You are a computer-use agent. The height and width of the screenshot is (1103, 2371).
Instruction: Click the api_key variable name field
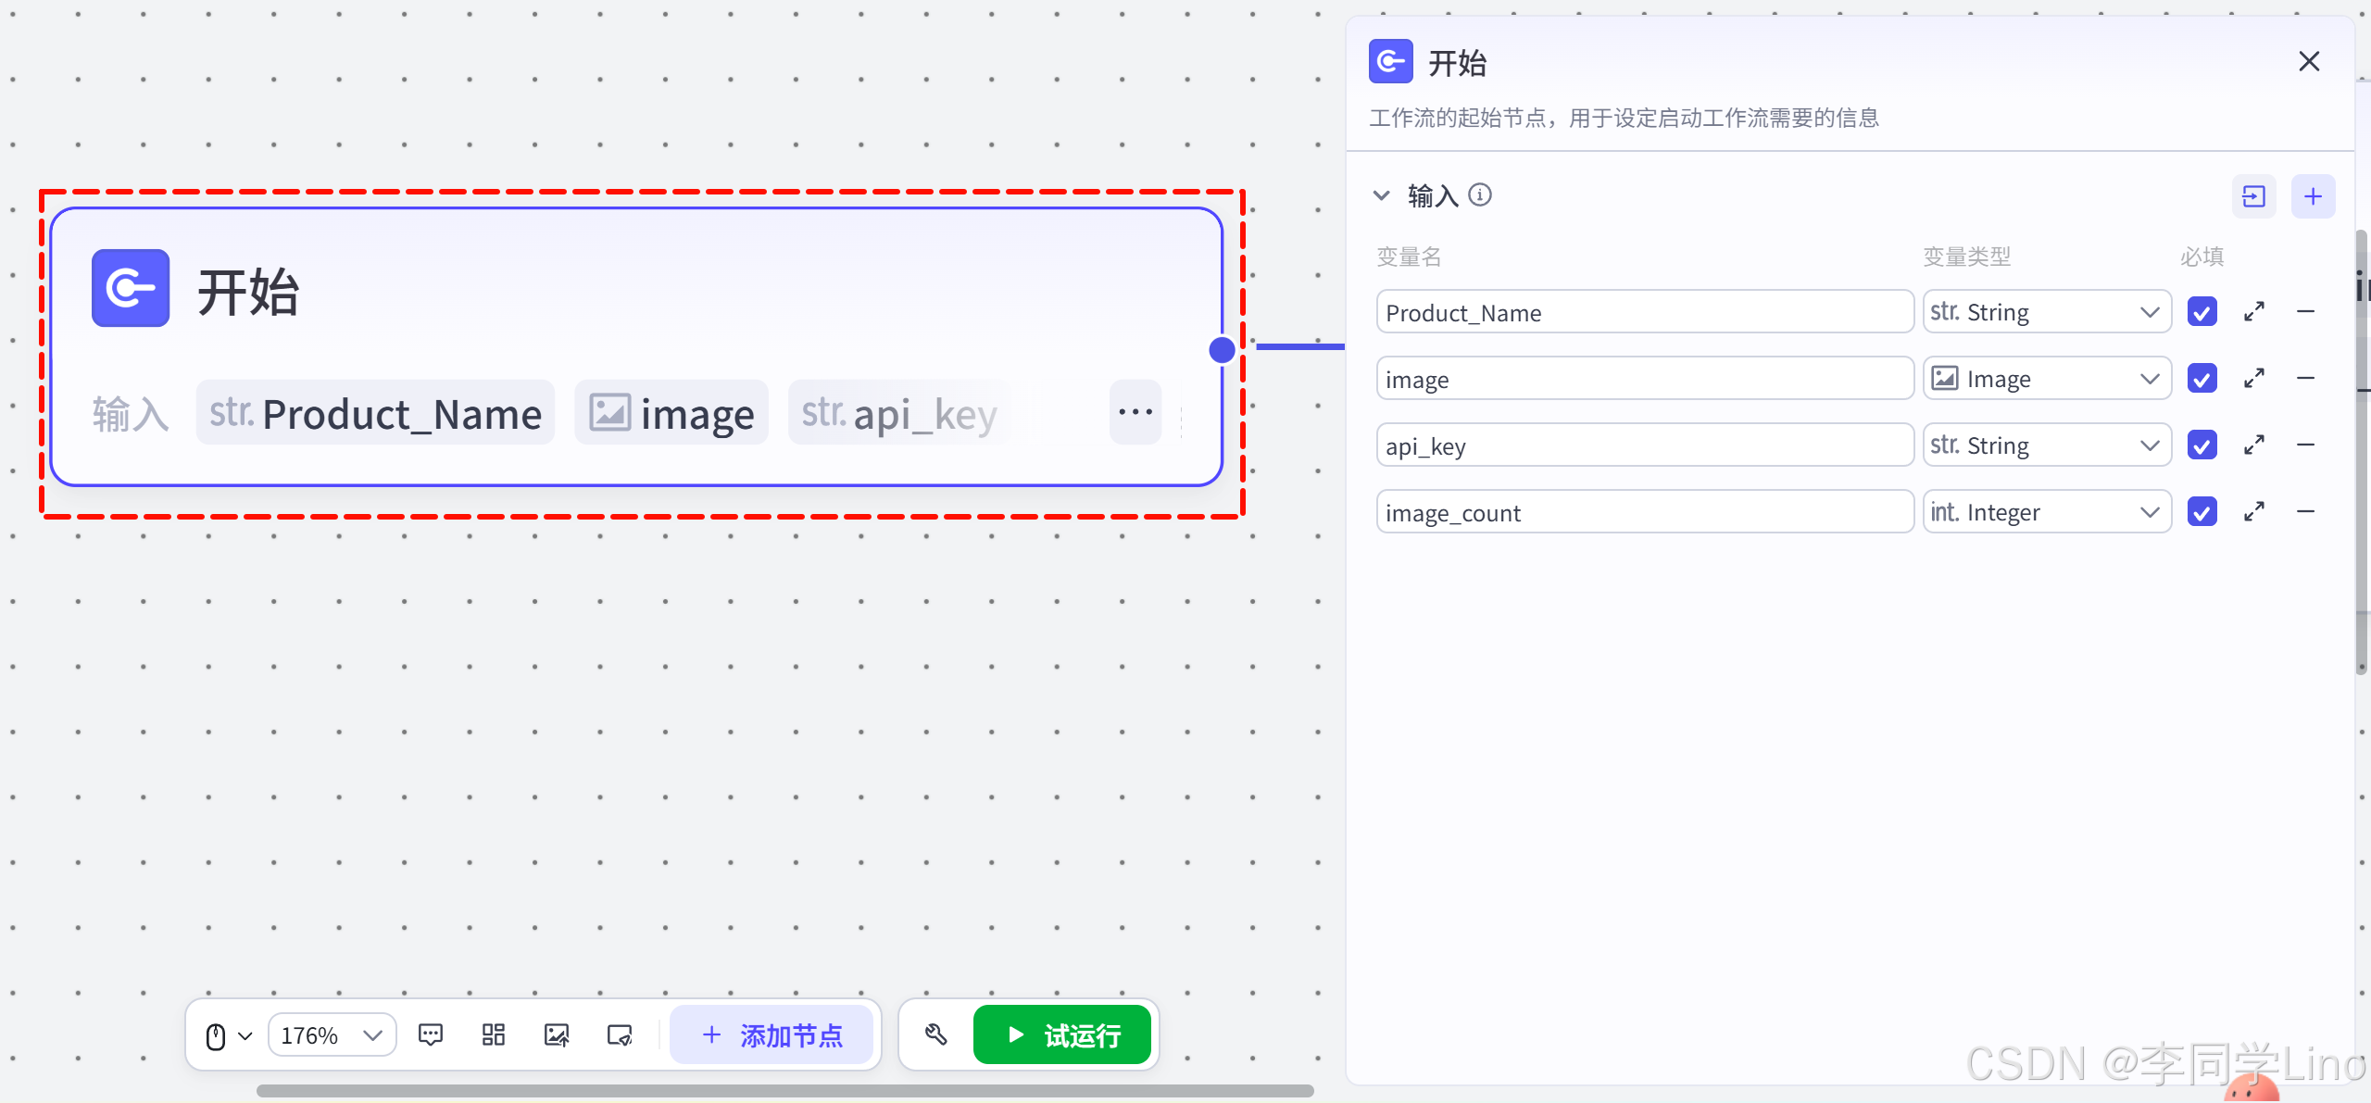(1644, 445)
